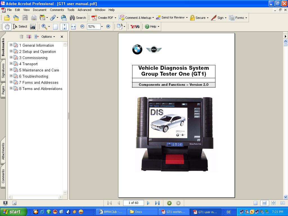This screenshot has height=216, width=288.
Task: Close the Bookmarks panel with X
Action: click(62, 37)
